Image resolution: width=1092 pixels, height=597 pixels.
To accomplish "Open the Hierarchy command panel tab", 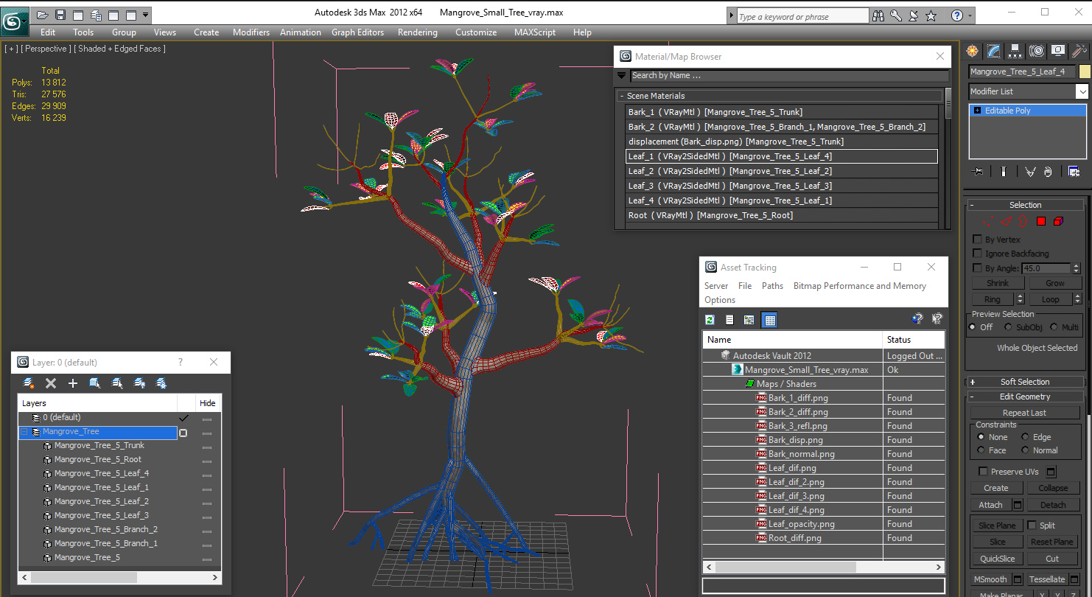I will tap(1015, 51).
